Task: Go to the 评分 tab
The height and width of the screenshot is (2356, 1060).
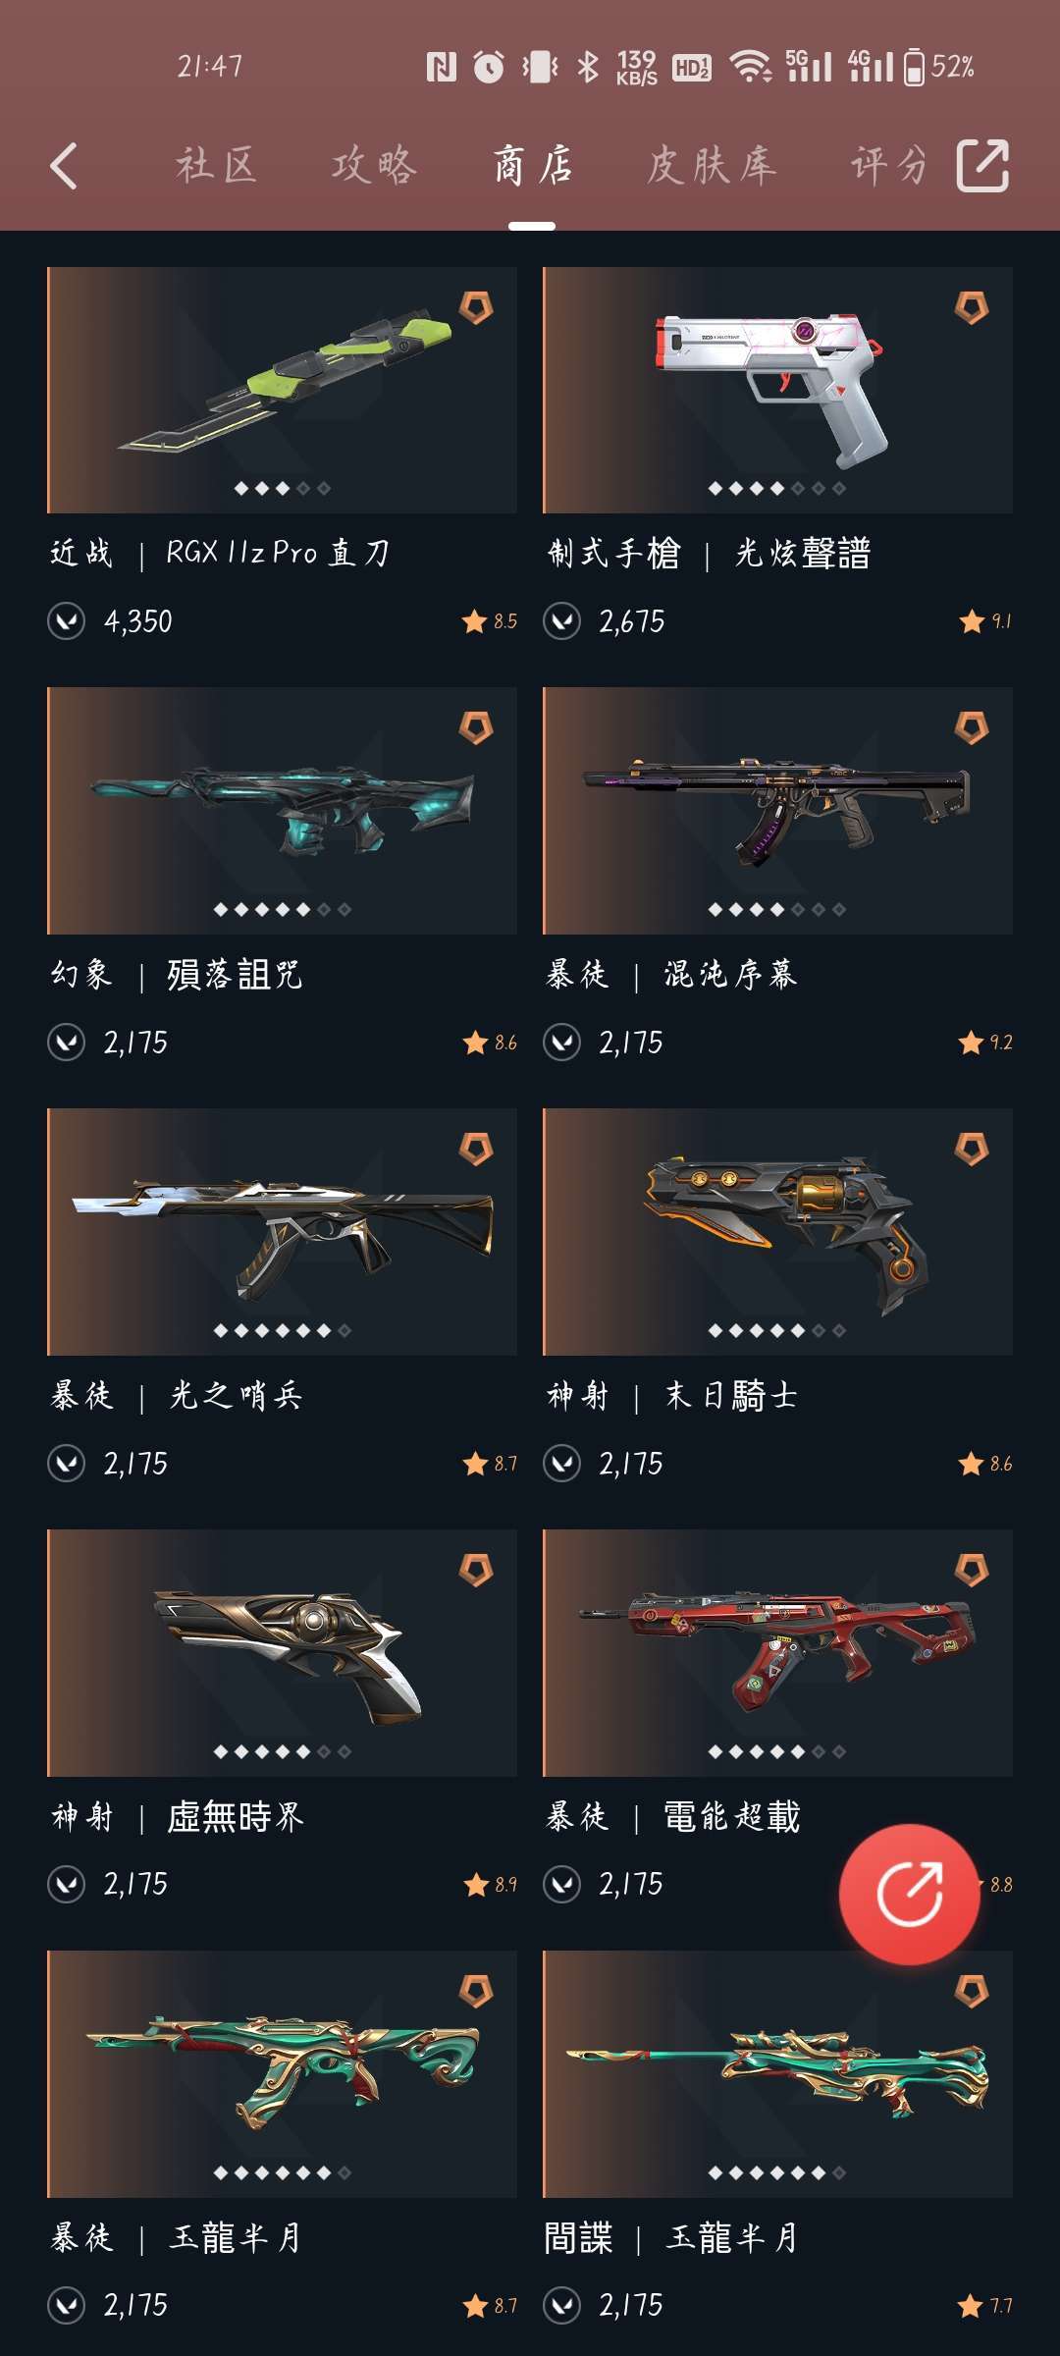Action: (x=888, y=165)
